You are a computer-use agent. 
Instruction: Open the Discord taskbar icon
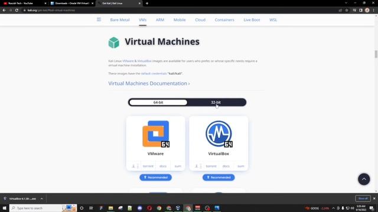coord(139,208)
